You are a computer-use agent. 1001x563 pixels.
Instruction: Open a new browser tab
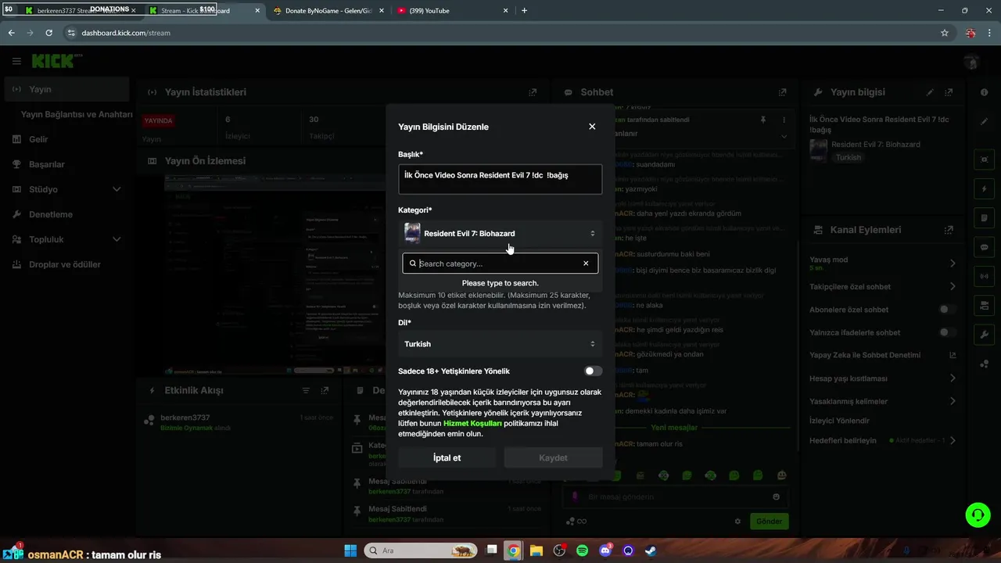524,11
